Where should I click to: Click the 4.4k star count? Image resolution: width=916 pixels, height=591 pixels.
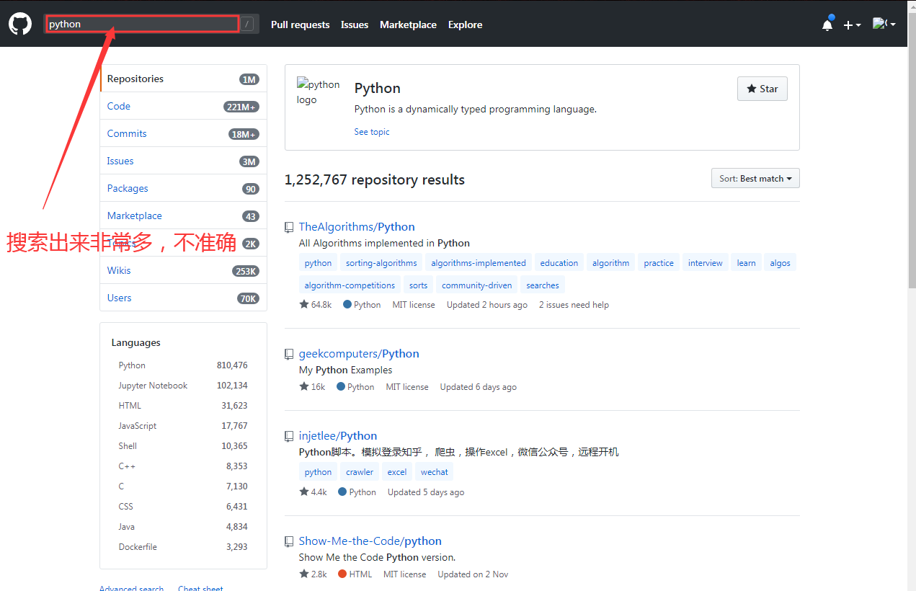tap(314, 492)
